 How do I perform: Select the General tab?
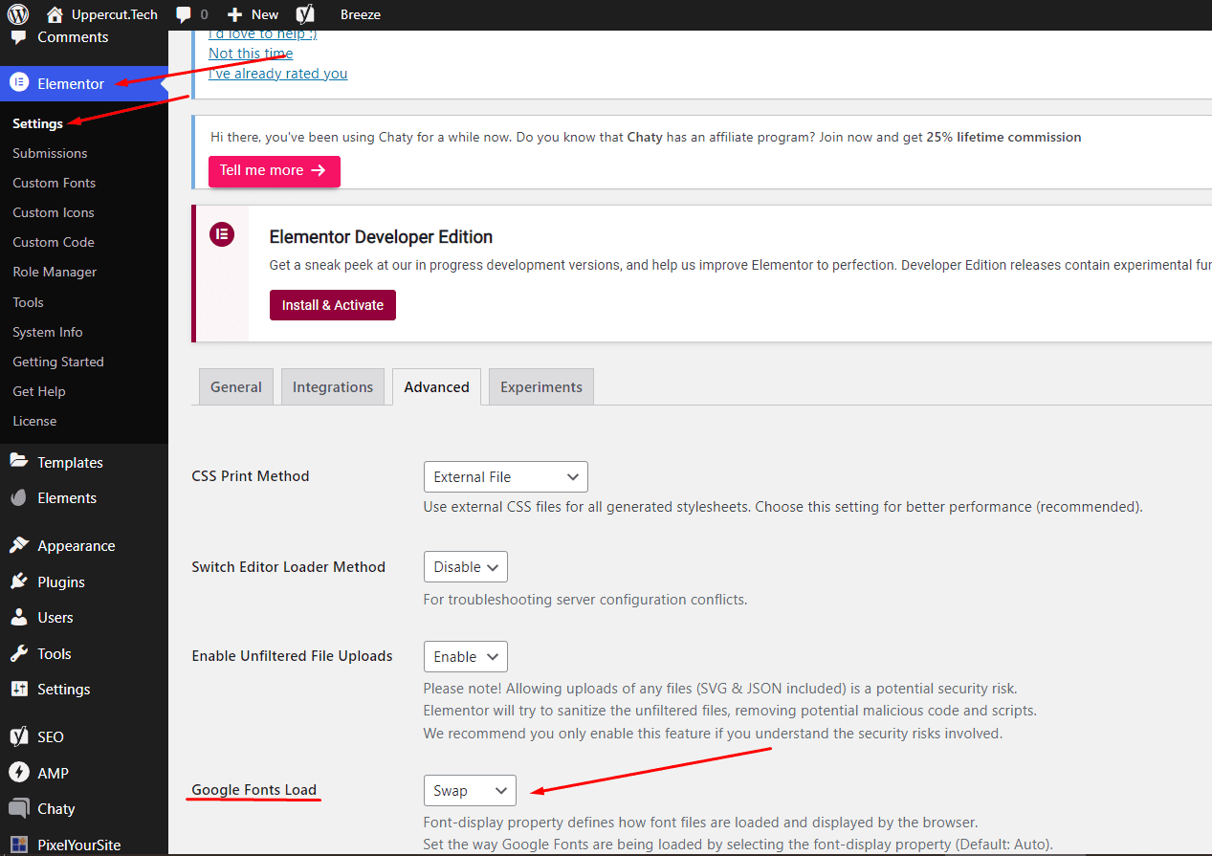pyautogui.click(x=236, y=386)
